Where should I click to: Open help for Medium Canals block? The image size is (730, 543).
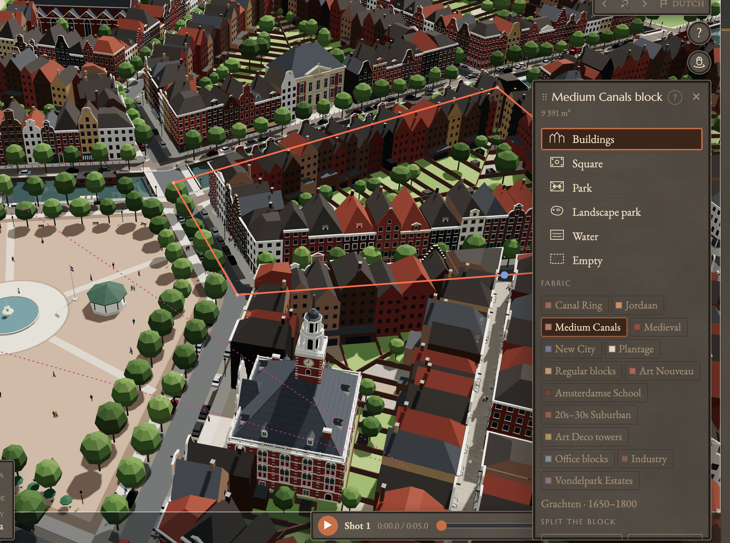675,98
